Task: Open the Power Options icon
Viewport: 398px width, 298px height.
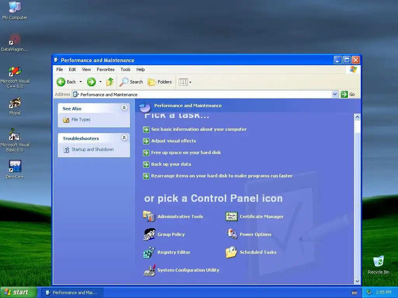Action: tap(232, 234)
